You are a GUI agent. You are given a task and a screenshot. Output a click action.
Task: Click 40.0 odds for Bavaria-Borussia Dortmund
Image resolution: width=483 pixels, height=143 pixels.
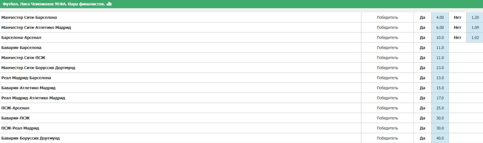[440, 138]
